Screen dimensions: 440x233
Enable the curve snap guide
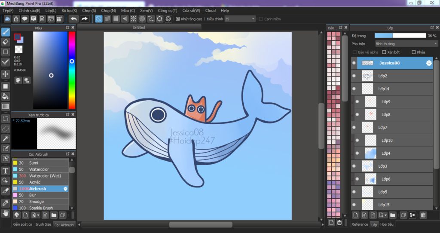151,19
